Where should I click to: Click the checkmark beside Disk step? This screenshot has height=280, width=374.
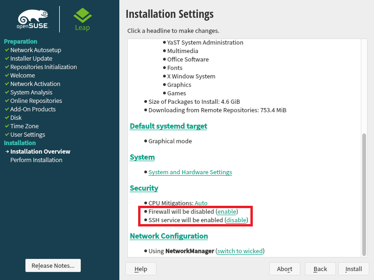[x=7, y=117]
